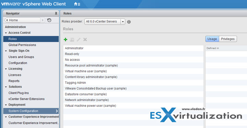Select VMware Consolidated Backup user (sample) role
This screenshot has width=247, height=128.
[x=133, y=89]
